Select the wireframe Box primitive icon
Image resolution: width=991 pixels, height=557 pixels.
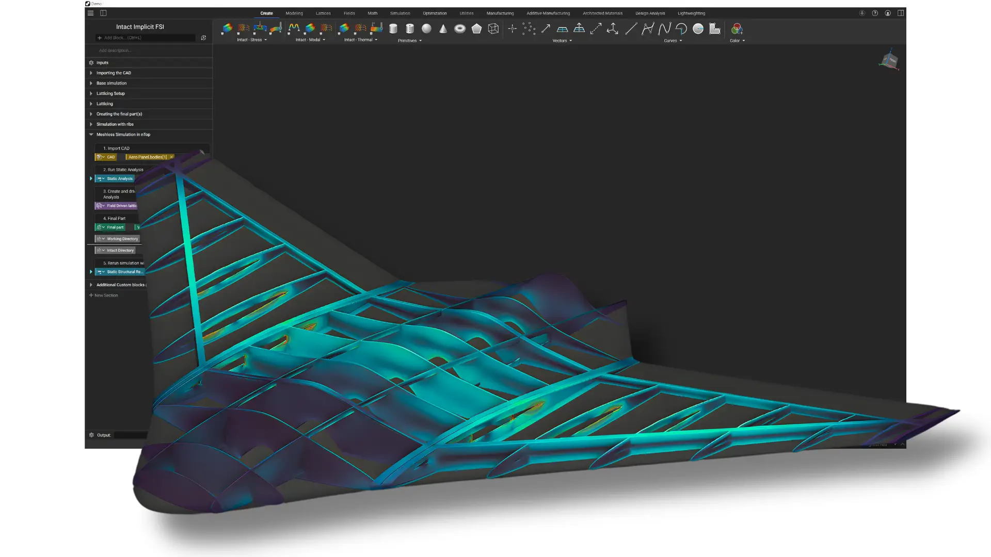point(493,29)
